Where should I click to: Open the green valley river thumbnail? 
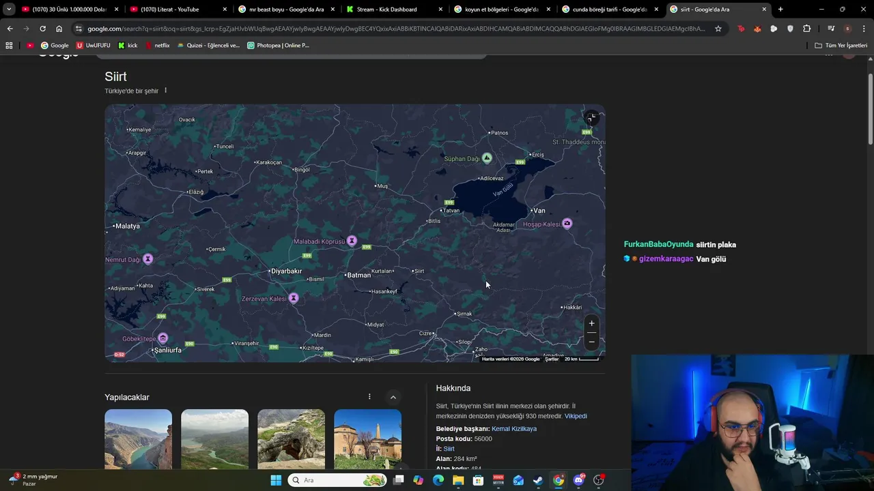pos(214,439)
